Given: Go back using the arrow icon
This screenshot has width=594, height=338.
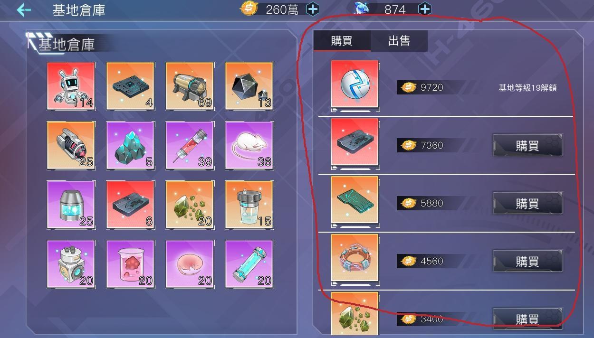Looking at the screenshot, I should pos(23,10).
